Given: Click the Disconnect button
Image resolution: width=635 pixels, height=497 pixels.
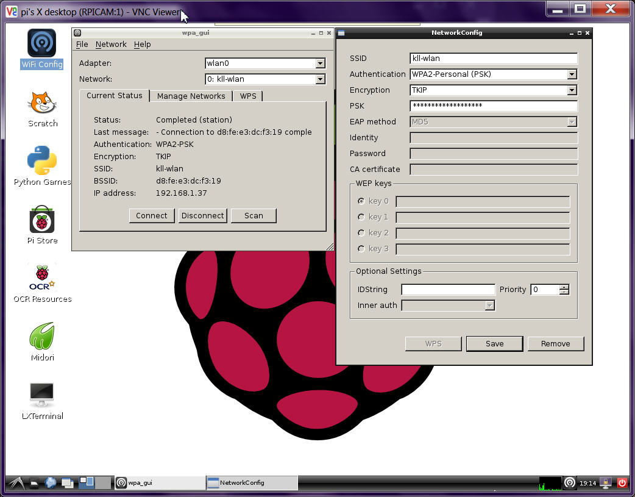Looking at the screenshot, I should coord(202,216).
